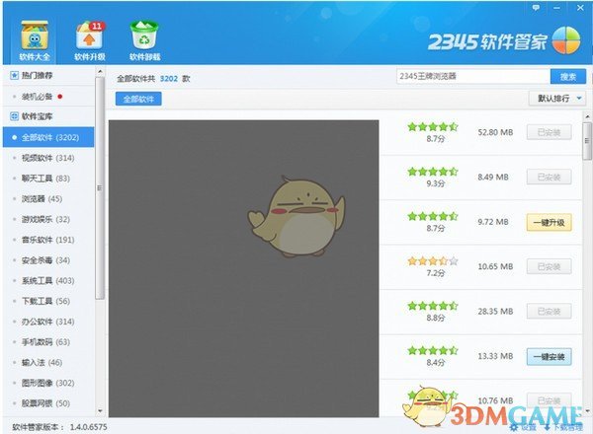Click the feedback speech bubble icon
This screenshot has height=434, width=593.
coord(536,7)
